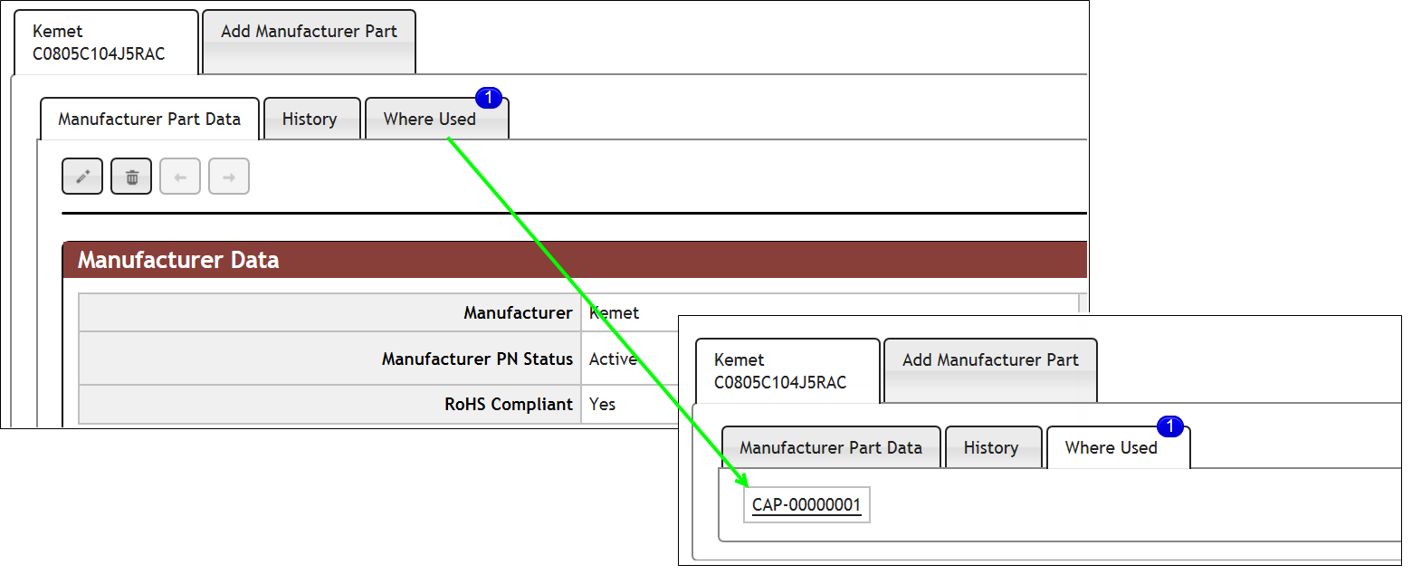Click the Delete trash icon

[130, 176]
